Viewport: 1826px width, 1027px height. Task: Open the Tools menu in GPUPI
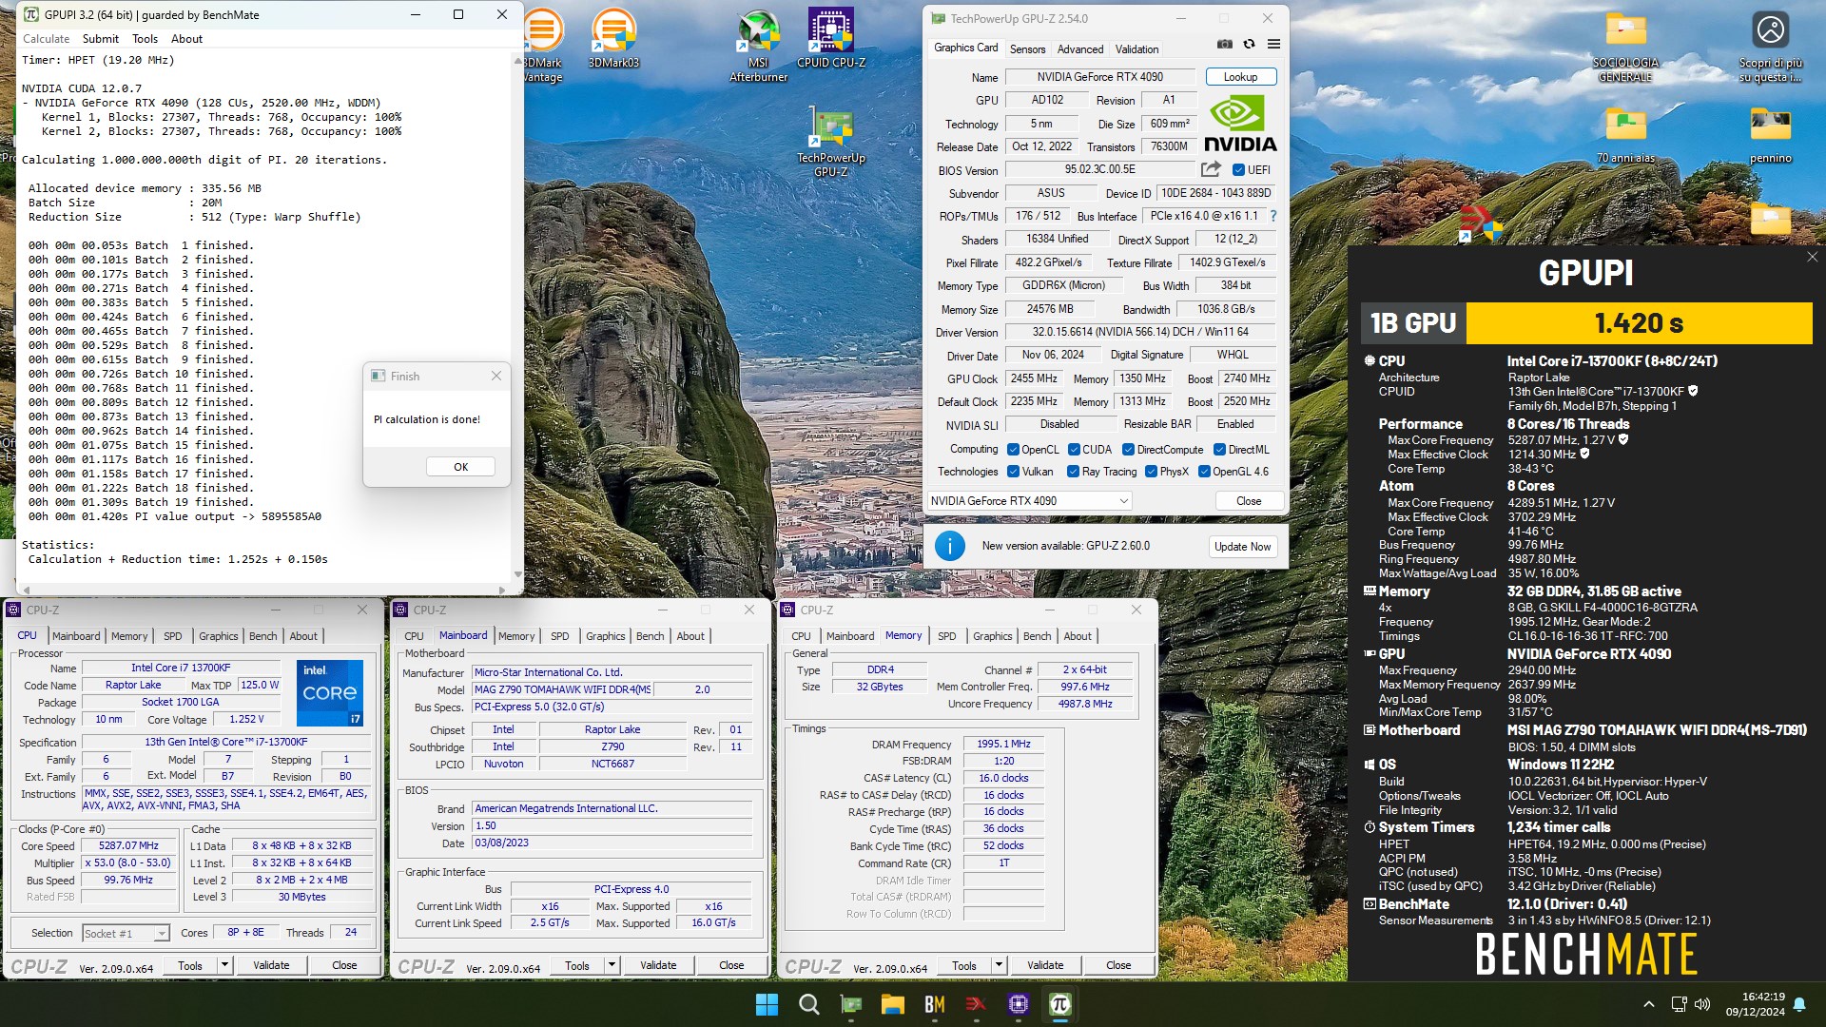pyautogui.click(x=145, y=39)
